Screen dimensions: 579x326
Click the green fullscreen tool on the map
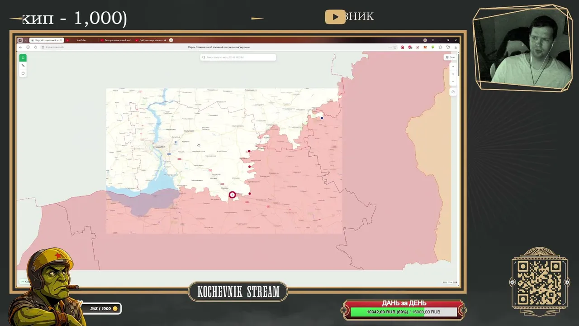click(x=23, y=58)
